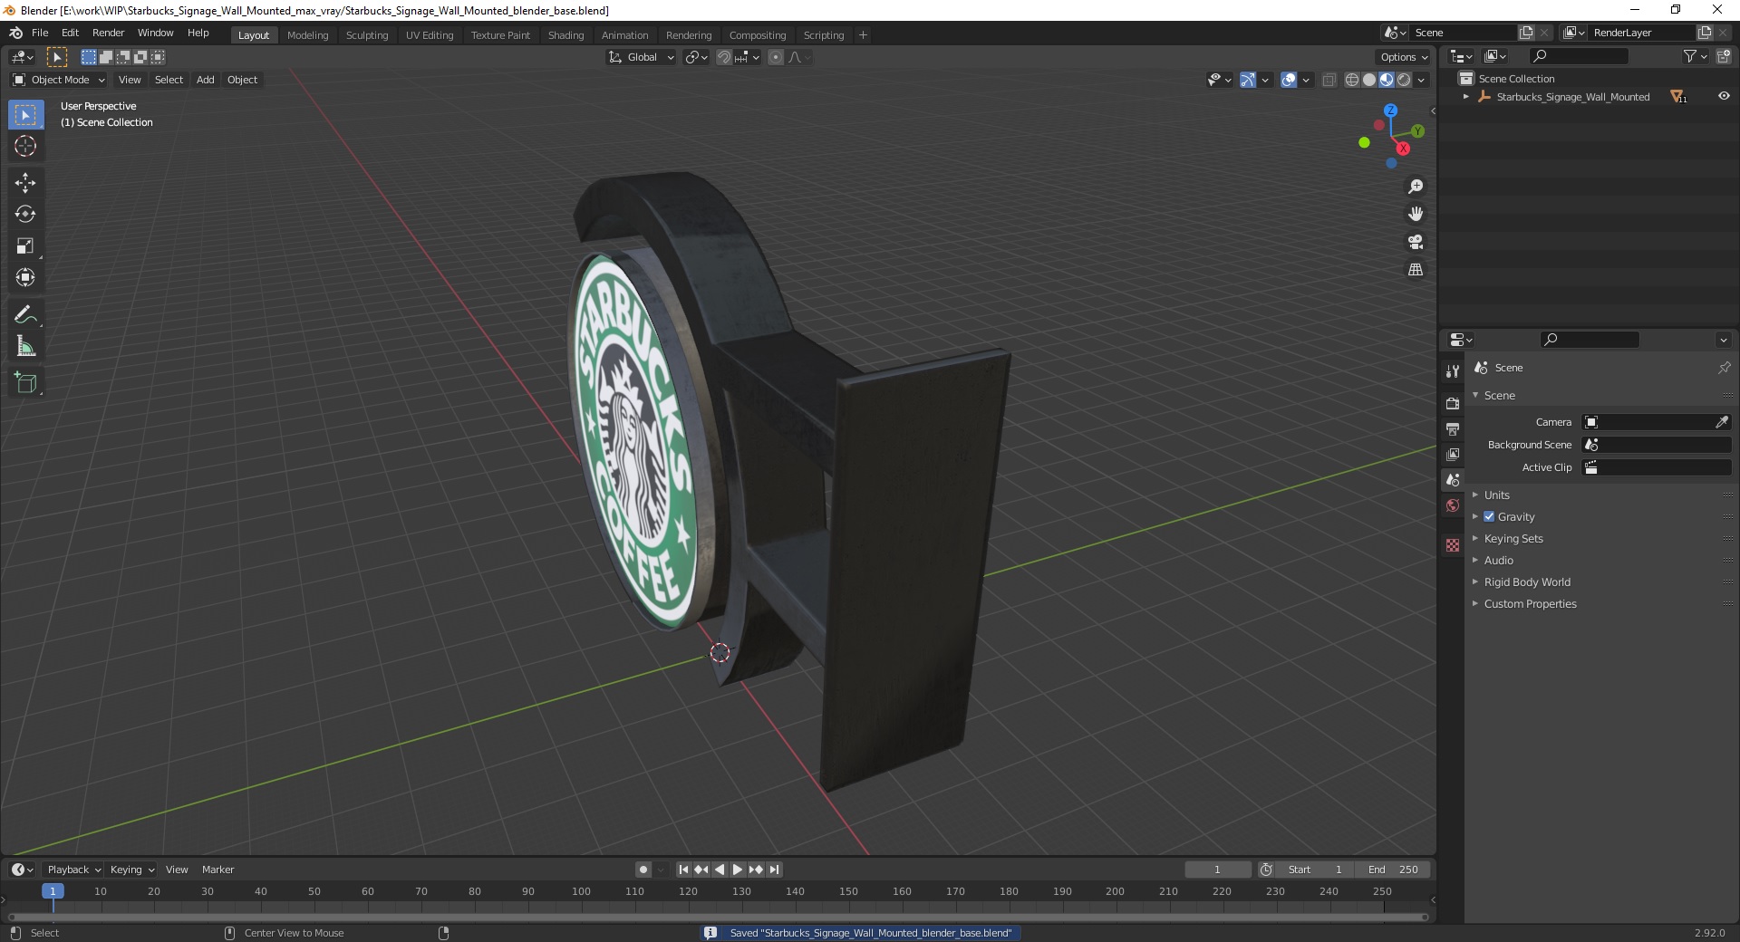The height and width of the screenshot is (942, 1740).
Task: Toggle viewport overlays button
Action: click(1289, 80)
